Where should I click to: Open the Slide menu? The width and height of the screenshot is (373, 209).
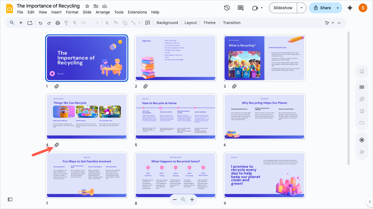[x=87, y=12]
